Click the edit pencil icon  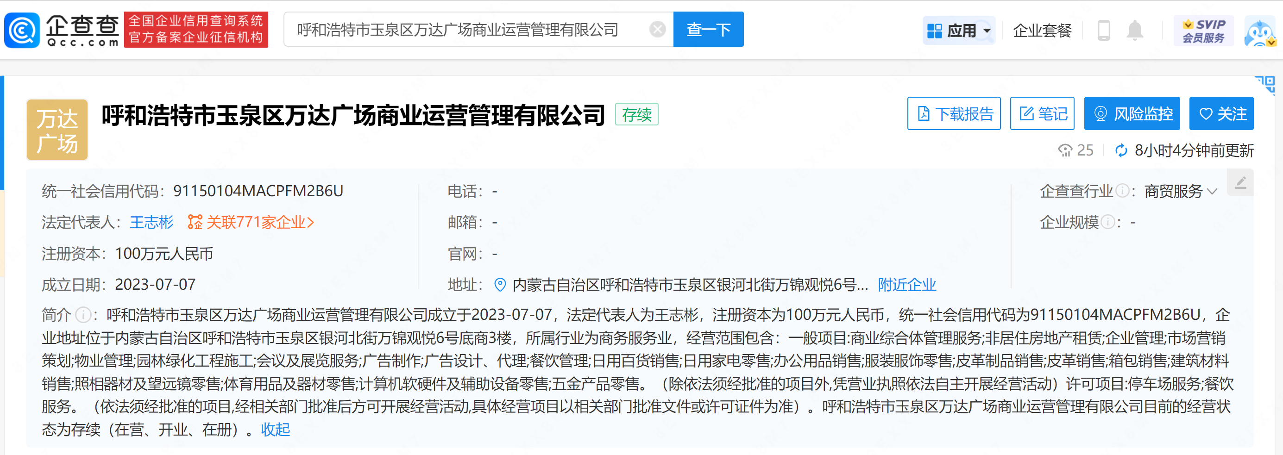(x=1240, y=183)
